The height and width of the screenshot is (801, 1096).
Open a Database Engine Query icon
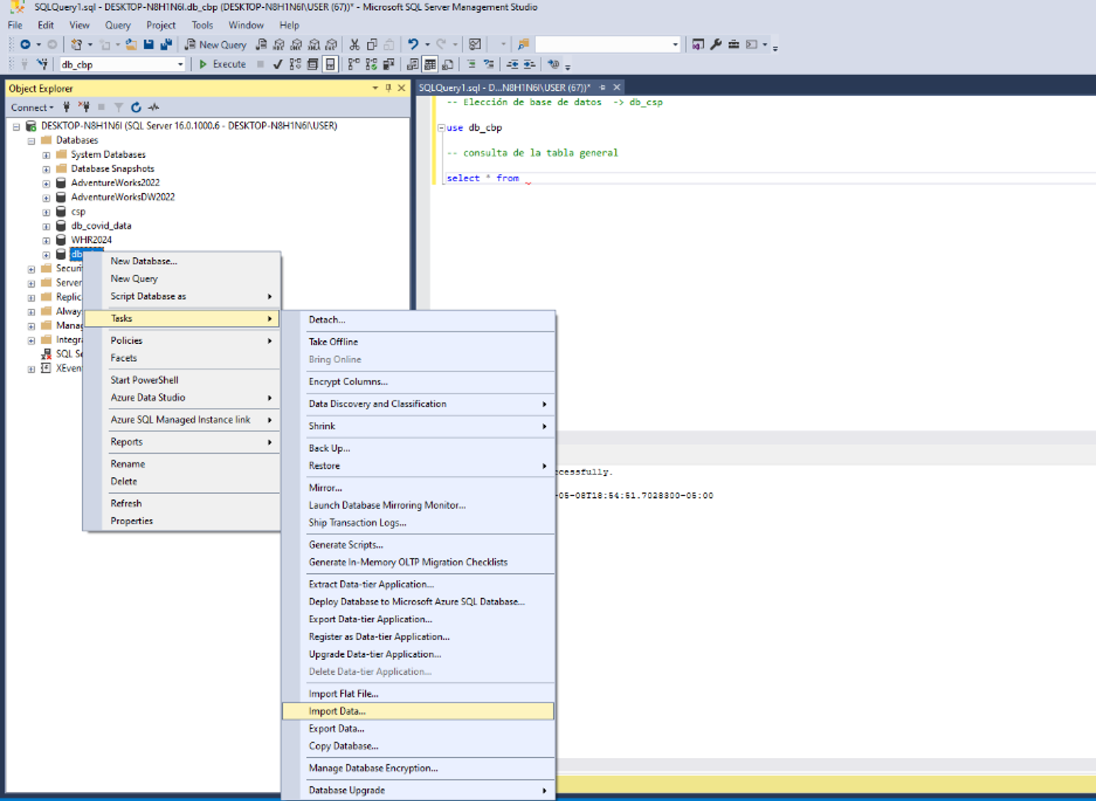261,45
